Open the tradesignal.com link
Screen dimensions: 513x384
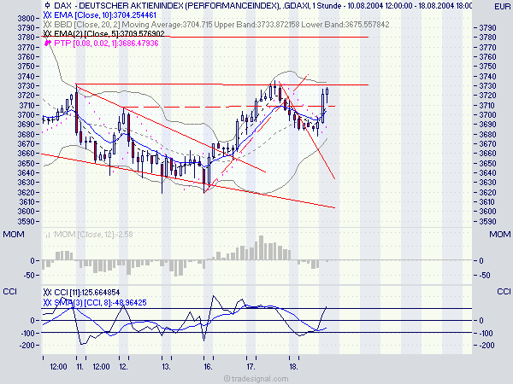256,379
